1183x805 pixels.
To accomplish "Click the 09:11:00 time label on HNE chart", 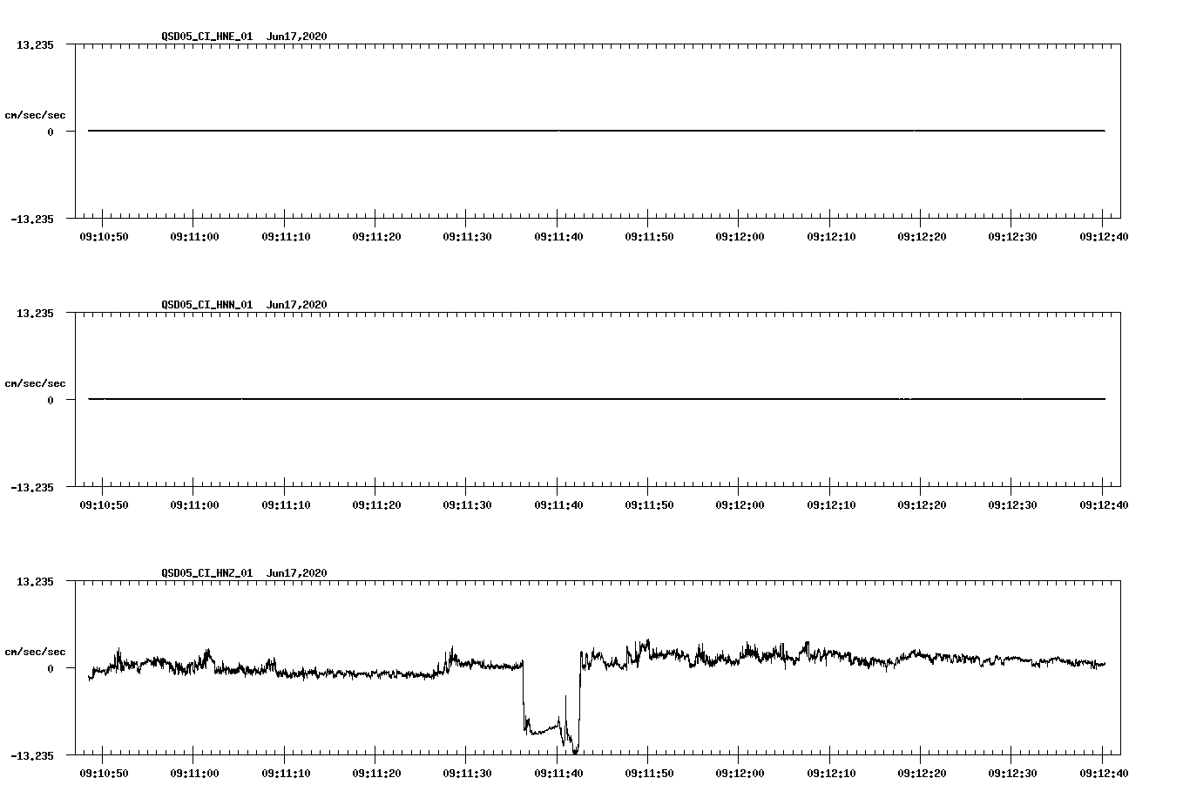I will click(194, 236).
